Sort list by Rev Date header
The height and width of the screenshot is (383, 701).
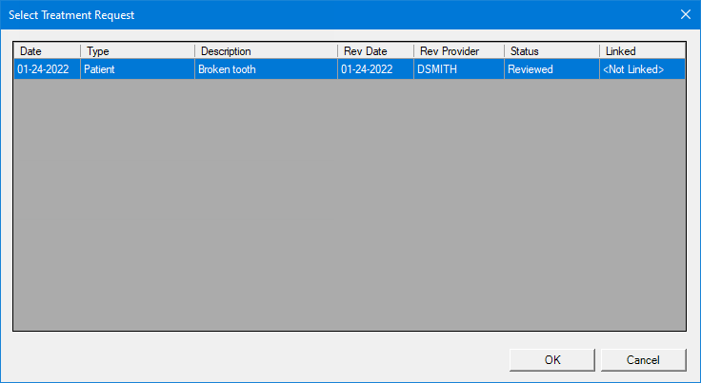point(375,51)
